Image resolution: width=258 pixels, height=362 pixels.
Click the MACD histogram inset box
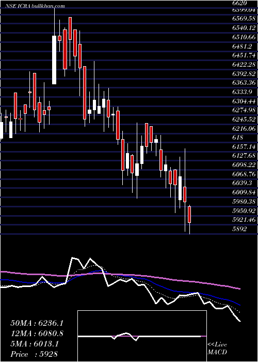tap(142, 336)
